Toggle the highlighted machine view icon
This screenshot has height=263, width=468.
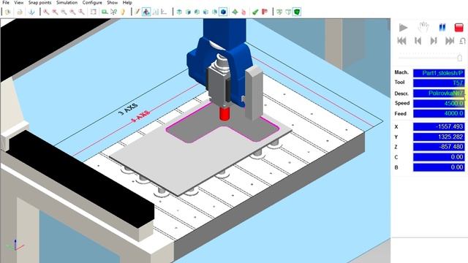[146, 12]
